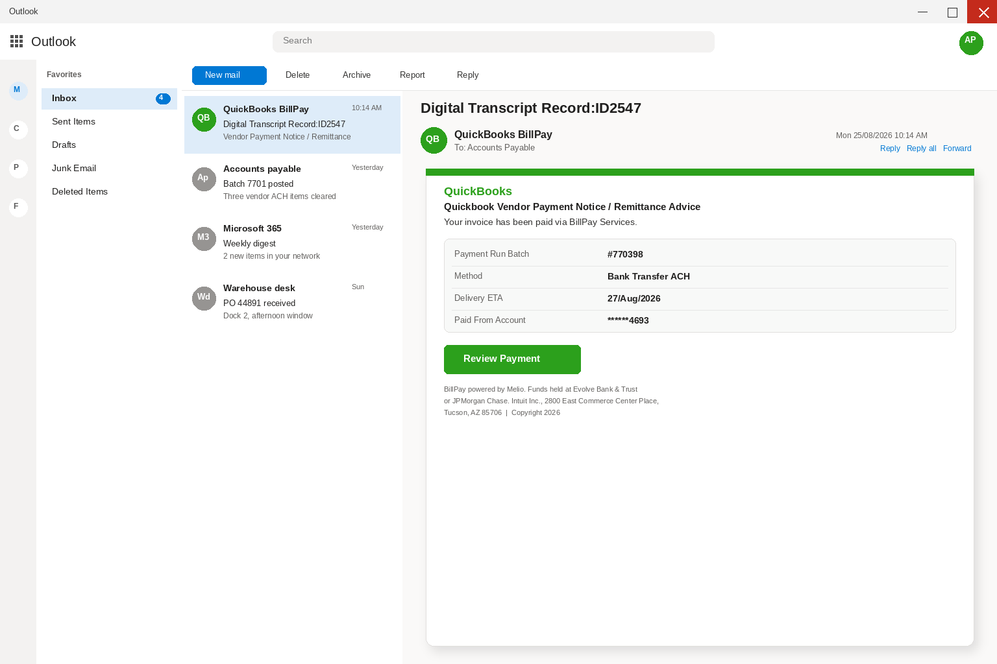The width and height of the screenshot is (997, 664).
Task: Open the app launcher grid icon
Action: click(x=17, y=41)
